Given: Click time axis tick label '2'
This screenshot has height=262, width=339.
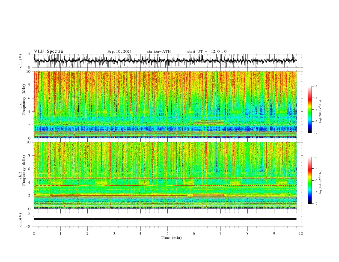Looking at the screenshot, I should 87,233.
